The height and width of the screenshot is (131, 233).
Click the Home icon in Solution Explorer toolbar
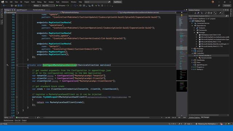pos(196,13)
